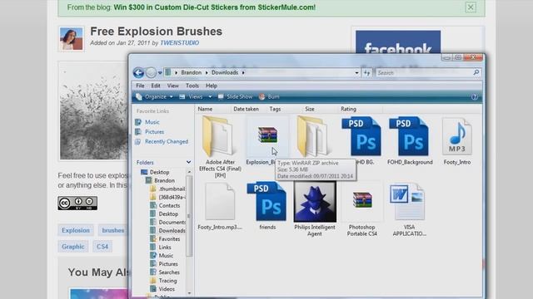
Task: Open the Tools menu
Action: [192, 86]
